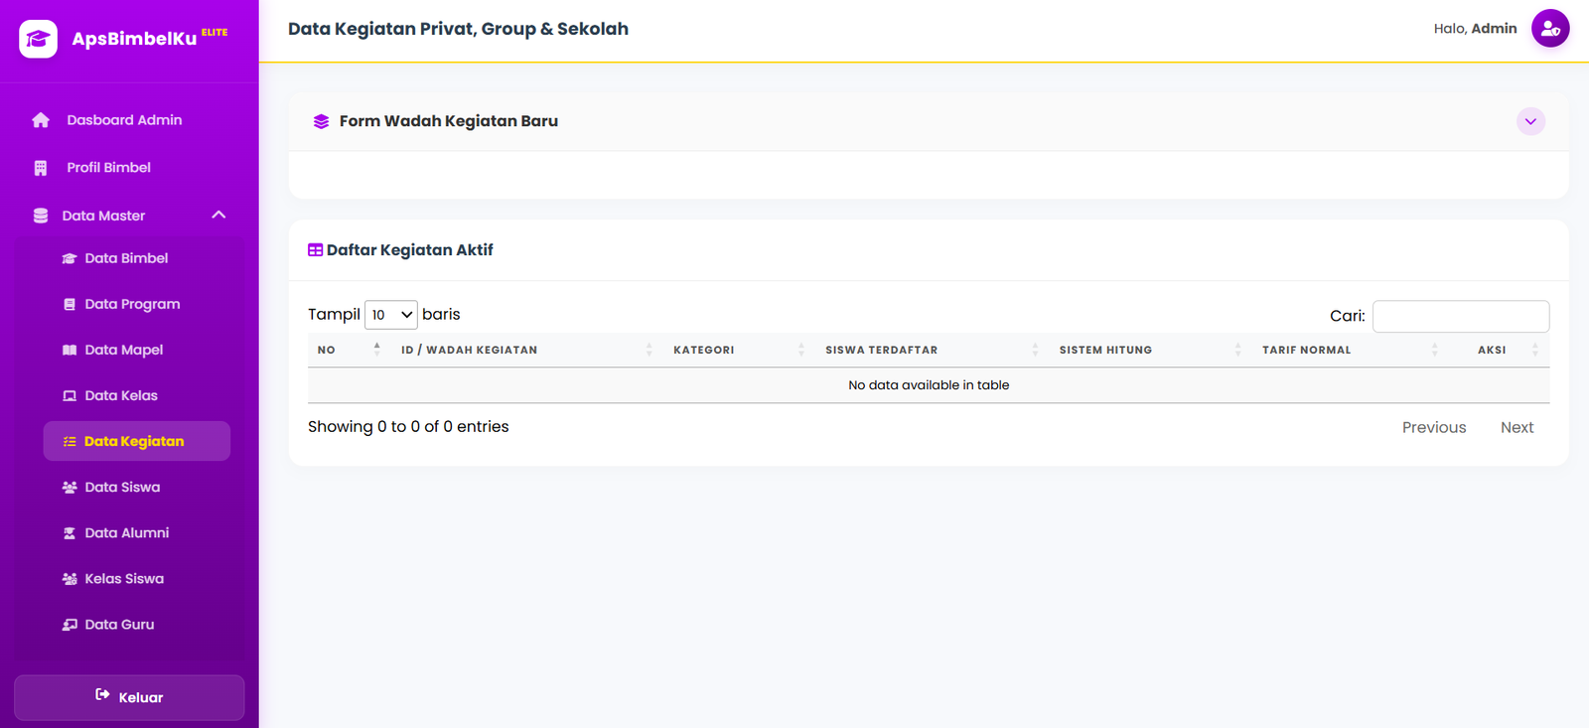Click the layers icon beside Form Wadah Kegiatan Baru
The height and width of the screenshot is (728, 1589).
coord(321,121)
